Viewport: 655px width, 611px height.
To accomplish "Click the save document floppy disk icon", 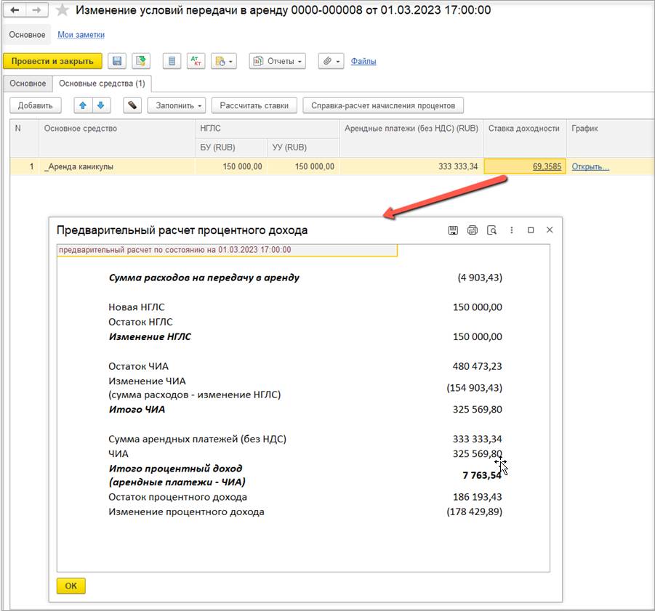I will (117, 61).
